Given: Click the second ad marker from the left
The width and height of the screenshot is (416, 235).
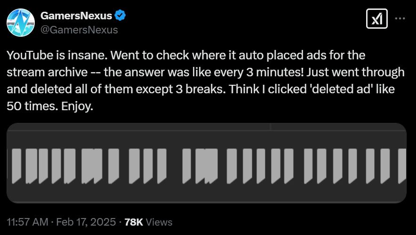Looking at the screenshot, I should [32, 166].
